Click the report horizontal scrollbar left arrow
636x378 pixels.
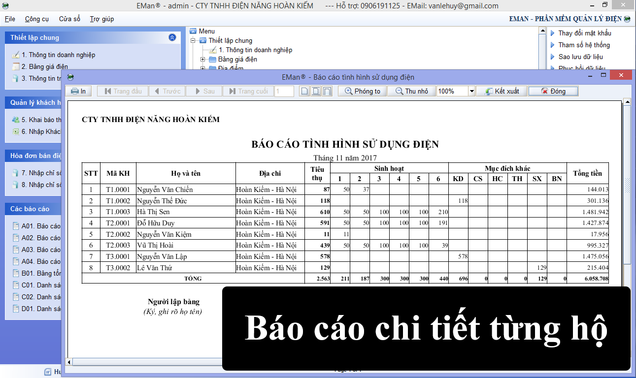coord(69,362)
